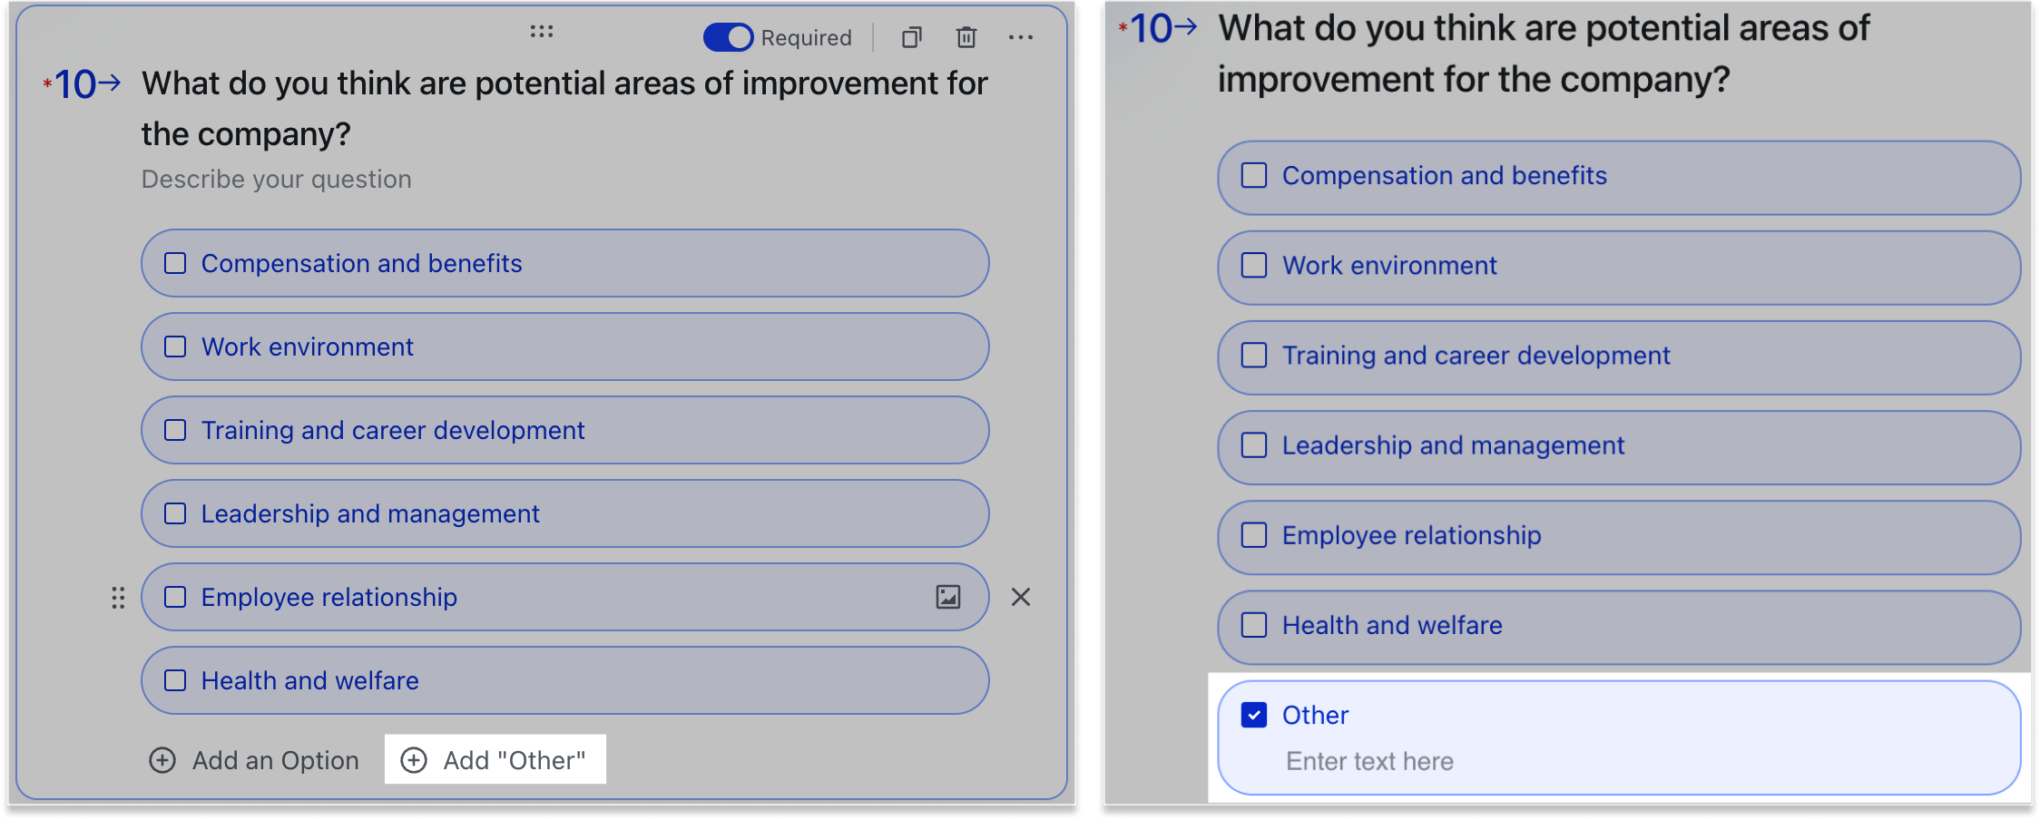Viewport: 2040px width, 820px height.
Task: Remove the Employee relationship option with X
Action: (1021, 598)
